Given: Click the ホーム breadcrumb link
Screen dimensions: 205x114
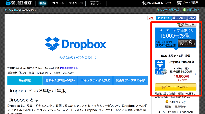Looking at the screenshot, I should pos(7,10).
